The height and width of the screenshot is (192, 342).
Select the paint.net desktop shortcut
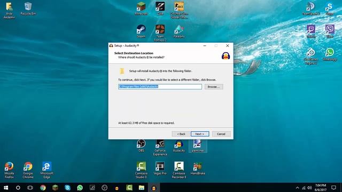point(198,146)
